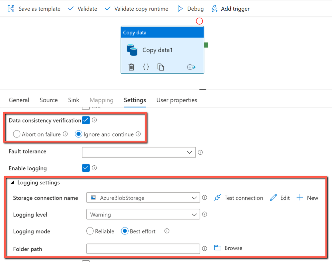Click Validate copy runtime
This screenshot has height=266, width=332.
(x=137, y=9)
